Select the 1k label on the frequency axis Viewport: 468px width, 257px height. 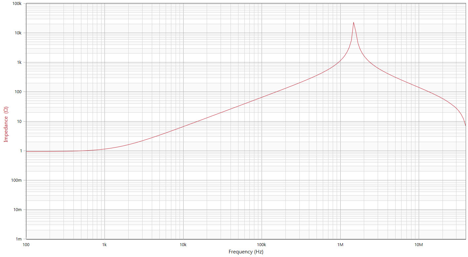tap(105, 245)
